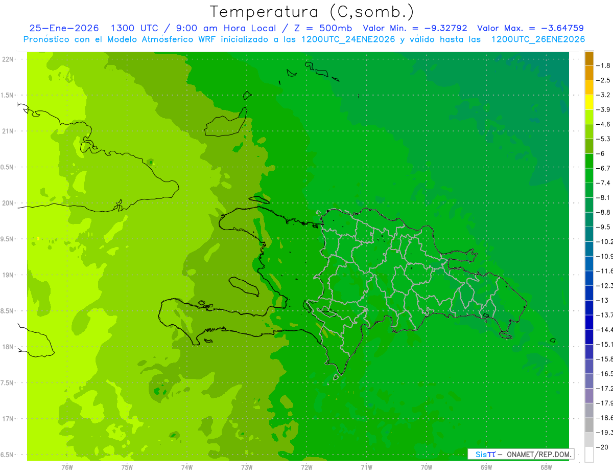Viewport: 613px width, 474px height.
Task: Click the 70W longitude label
Action: (x=427, y=467)
